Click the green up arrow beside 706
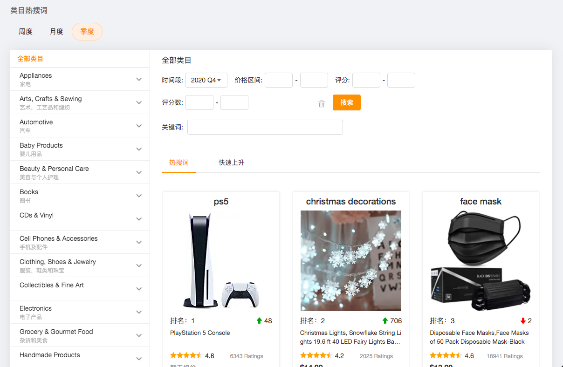 [x=385, y=321]
